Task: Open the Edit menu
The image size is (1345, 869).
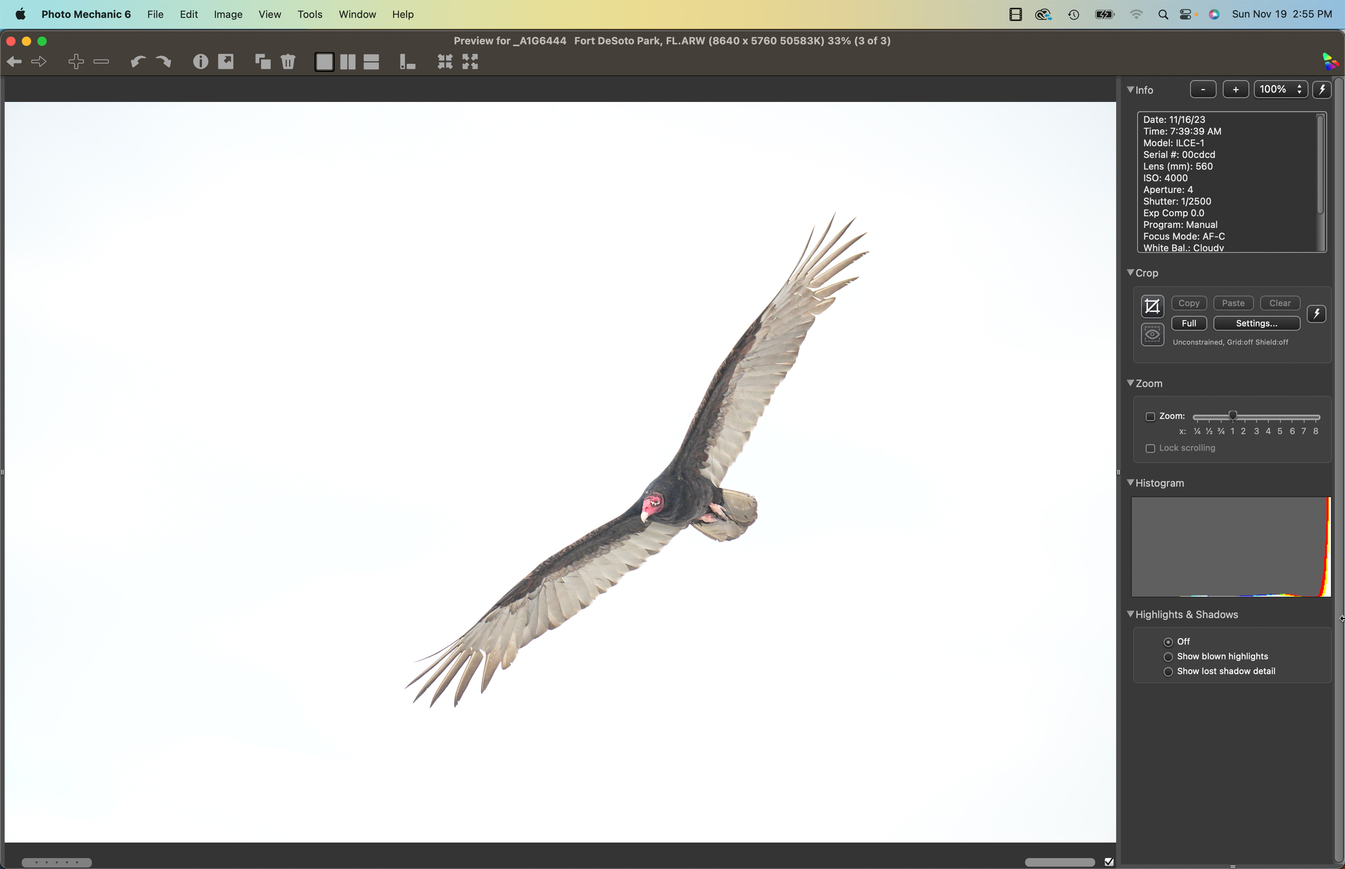Action: pos(189,15)
